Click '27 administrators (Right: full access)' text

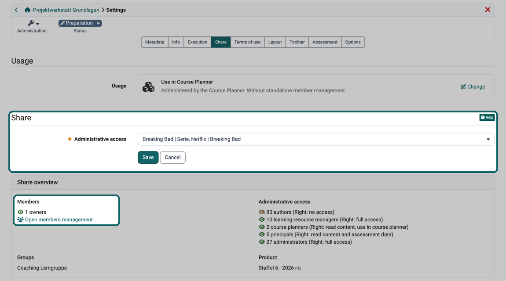click(x=309, y=242)
